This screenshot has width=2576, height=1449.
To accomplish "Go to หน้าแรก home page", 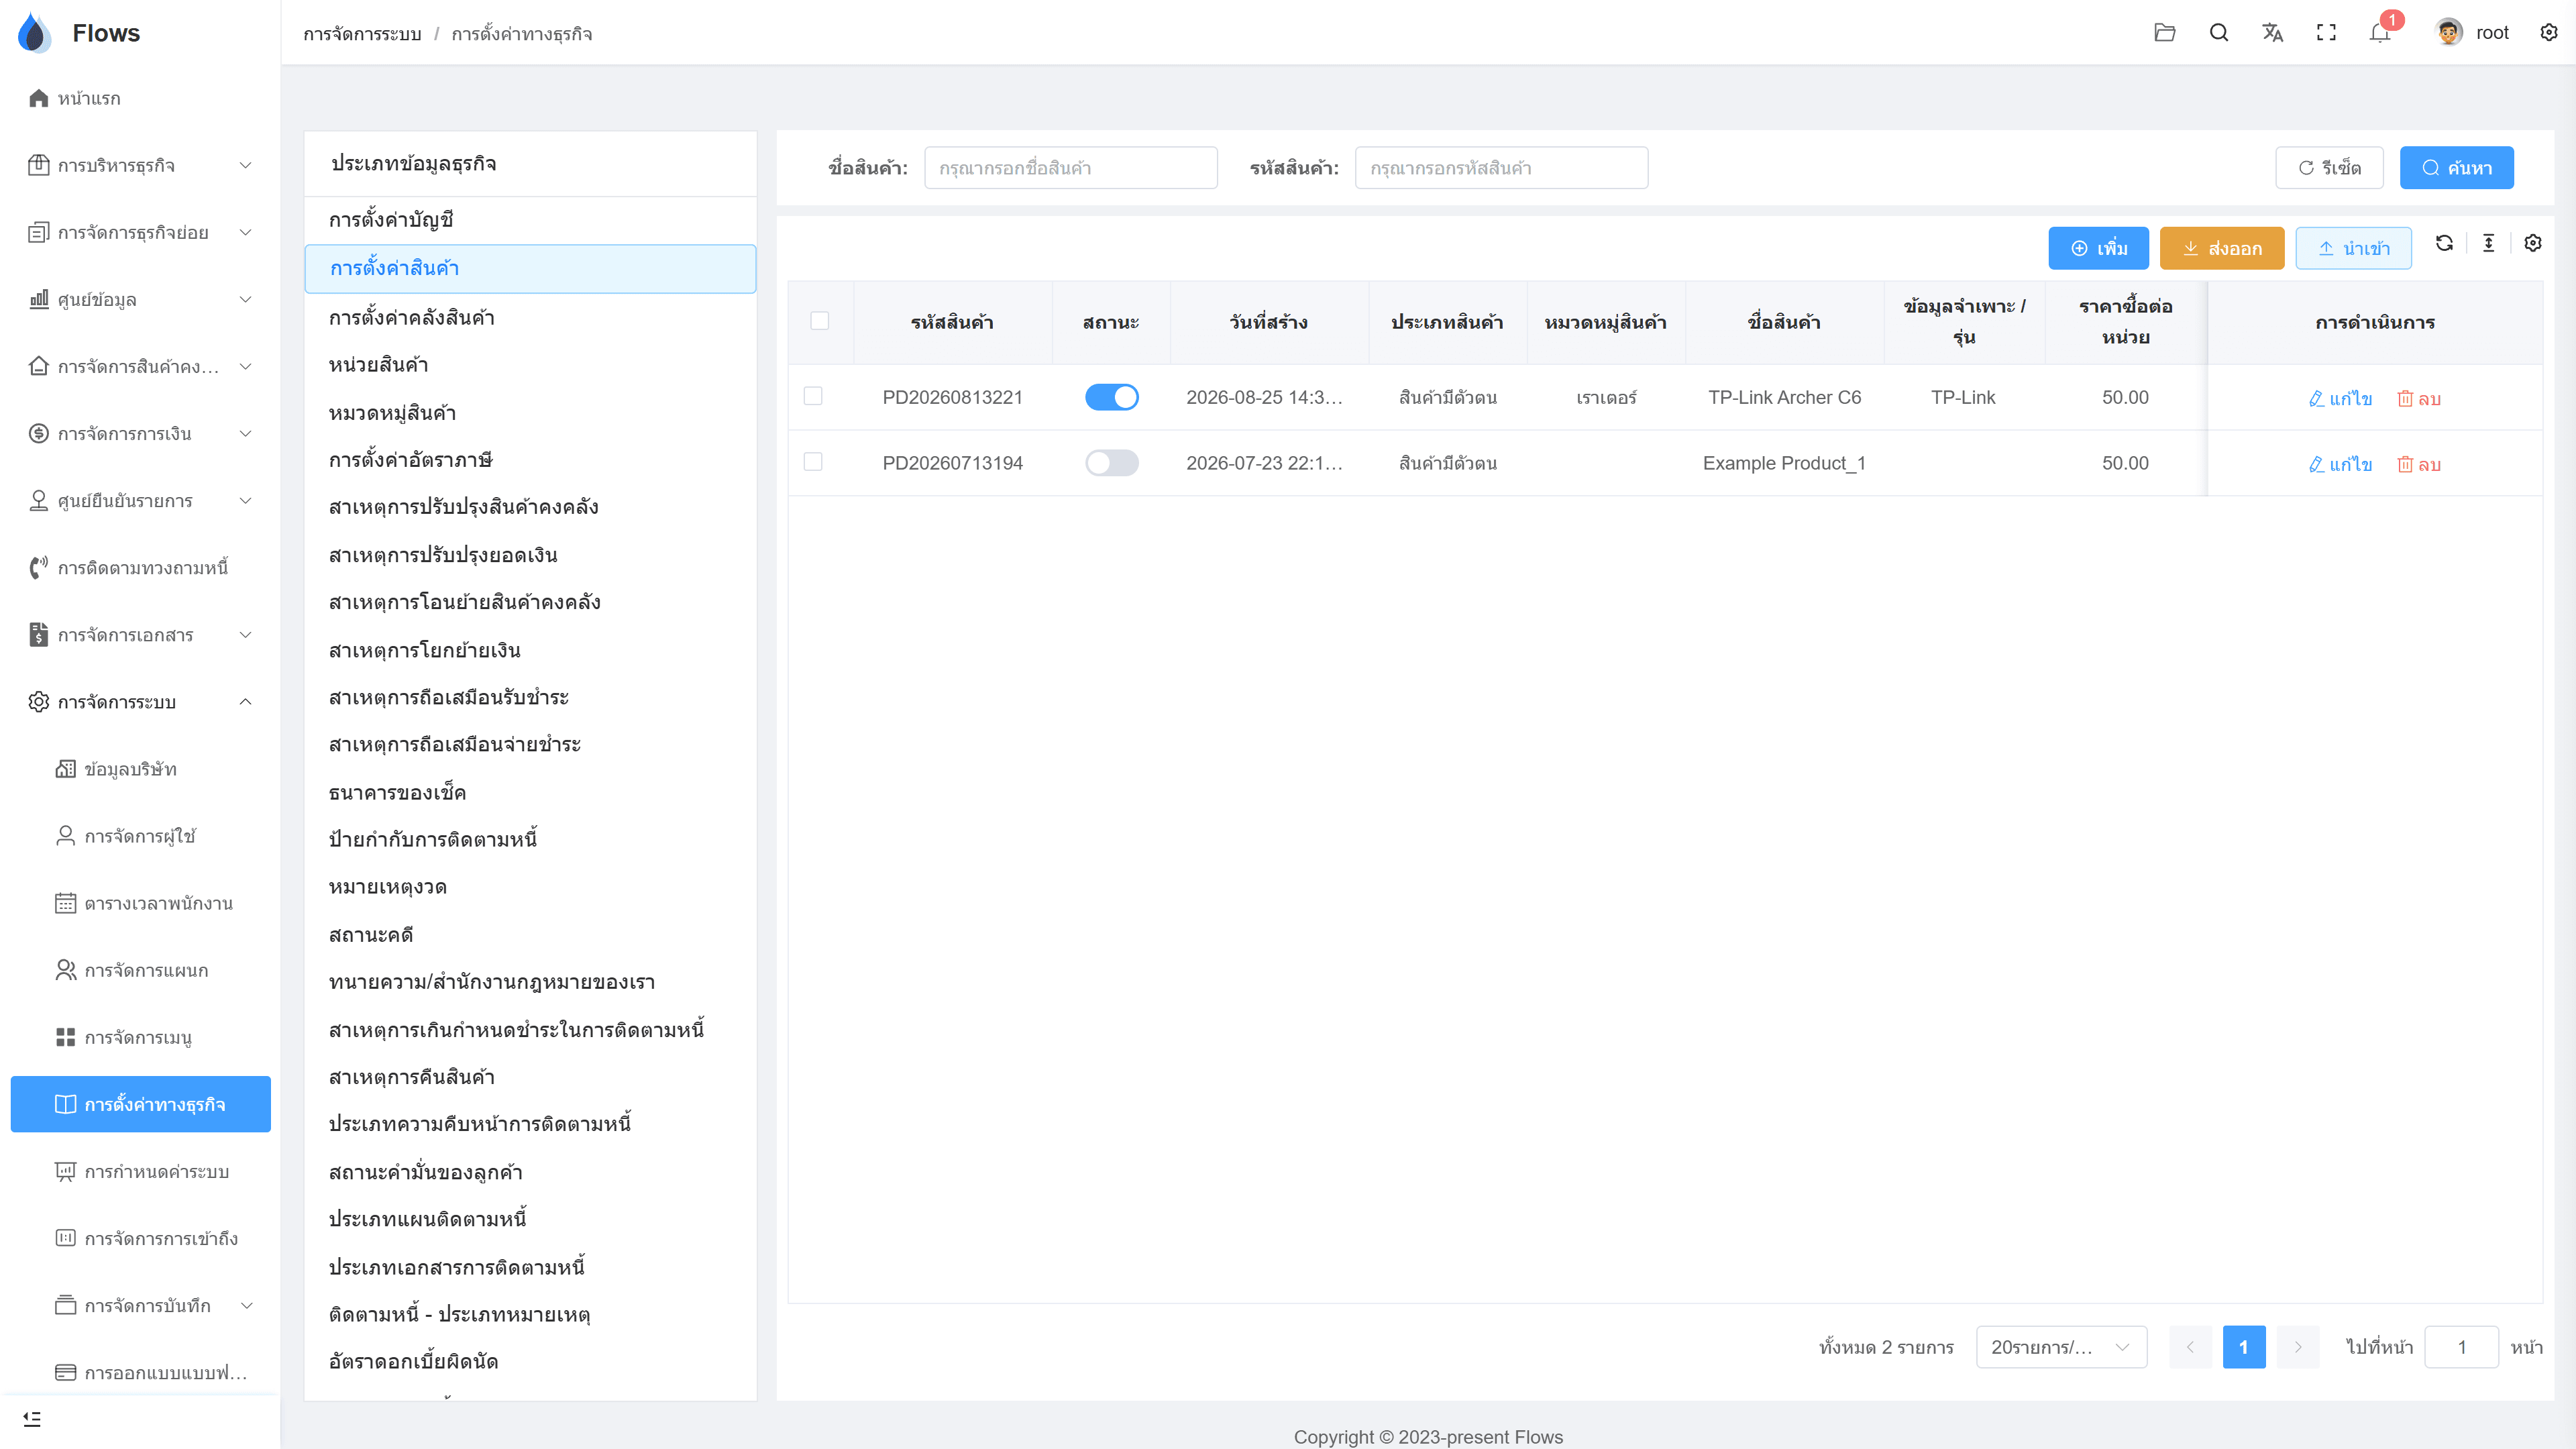I will point(140,98).
